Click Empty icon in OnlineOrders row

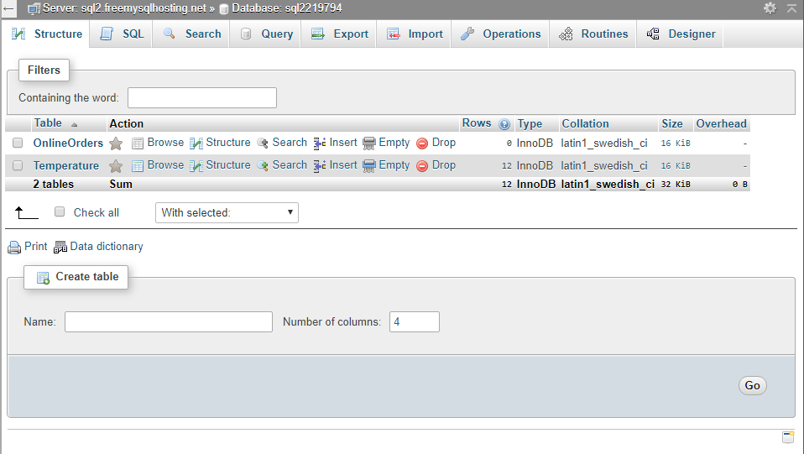[x=369, y=144]
